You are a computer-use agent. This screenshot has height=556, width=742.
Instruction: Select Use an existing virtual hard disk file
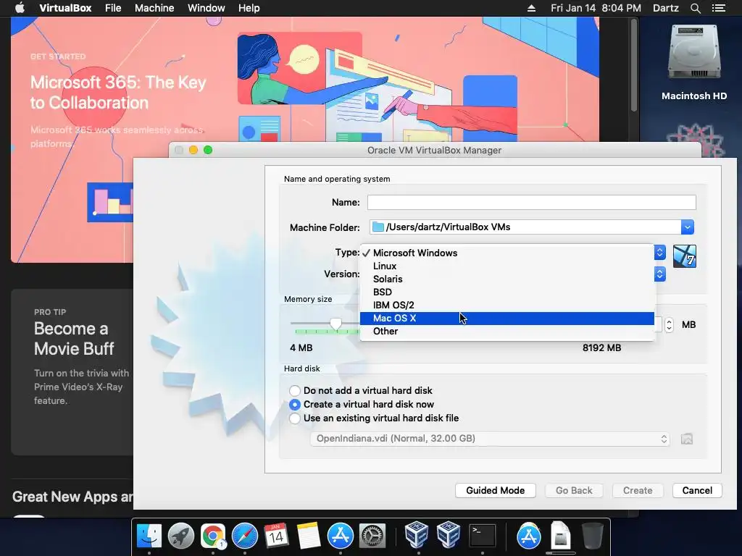coord(374,418)
